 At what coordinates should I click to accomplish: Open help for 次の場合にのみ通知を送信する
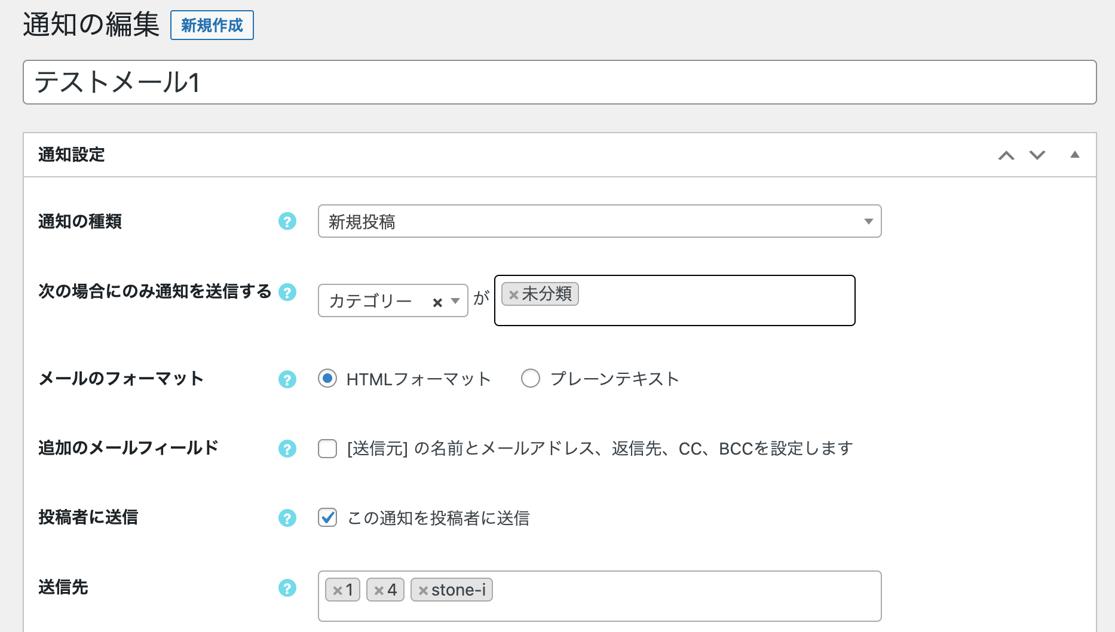287,292
